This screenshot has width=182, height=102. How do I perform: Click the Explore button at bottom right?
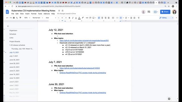coord(169,99)
